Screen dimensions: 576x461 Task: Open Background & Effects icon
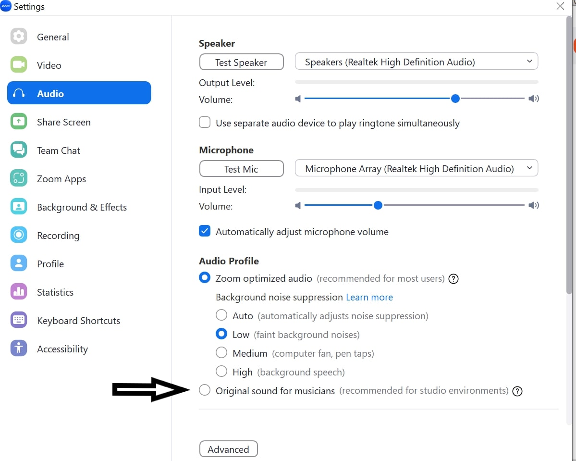[19, 207]
